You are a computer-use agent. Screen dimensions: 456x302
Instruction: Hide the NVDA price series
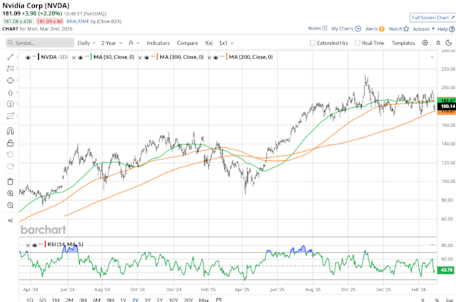(28, 57)
